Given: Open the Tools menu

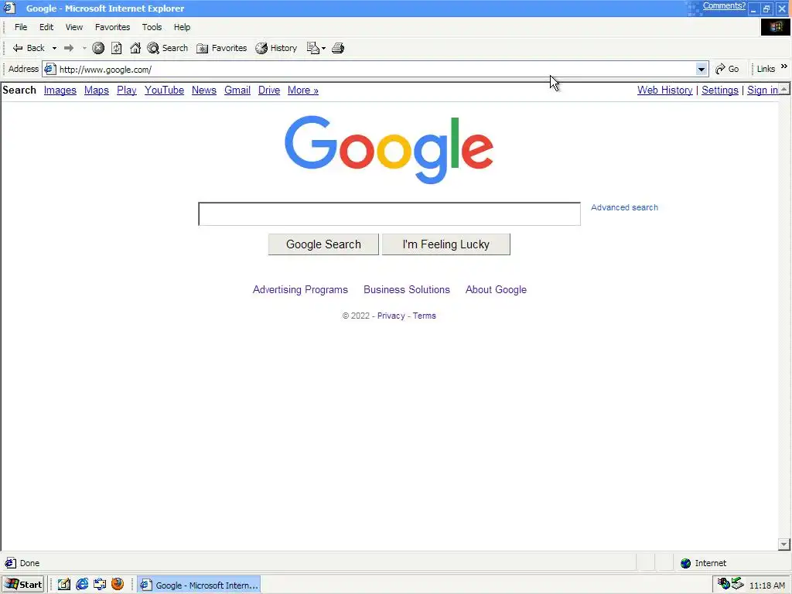Looking at the screenshot, I should coord(152,27).
